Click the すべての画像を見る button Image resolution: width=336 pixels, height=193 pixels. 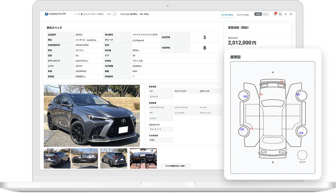[x=175, y=166]
